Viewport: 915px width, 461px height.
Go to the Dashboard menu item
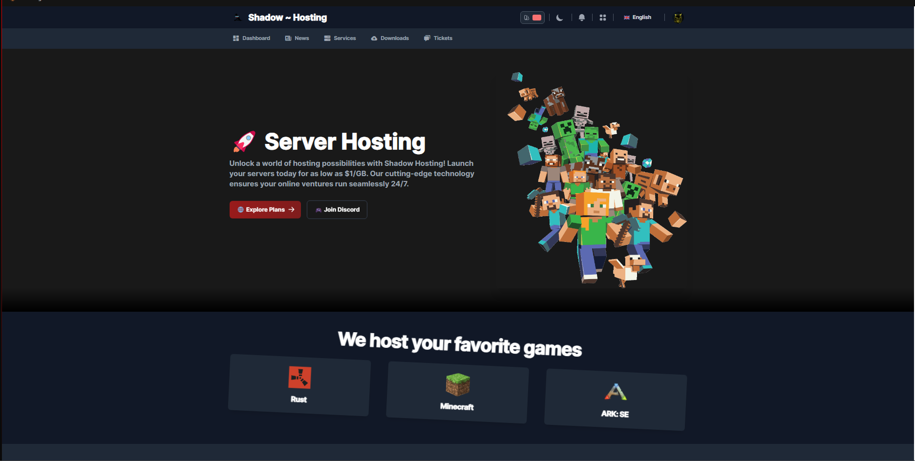point(252,38)
